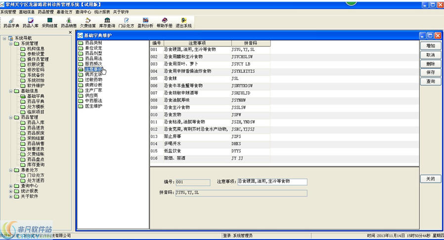Click the 删除 button
444x240 pixels.
[x=431, y=64]
